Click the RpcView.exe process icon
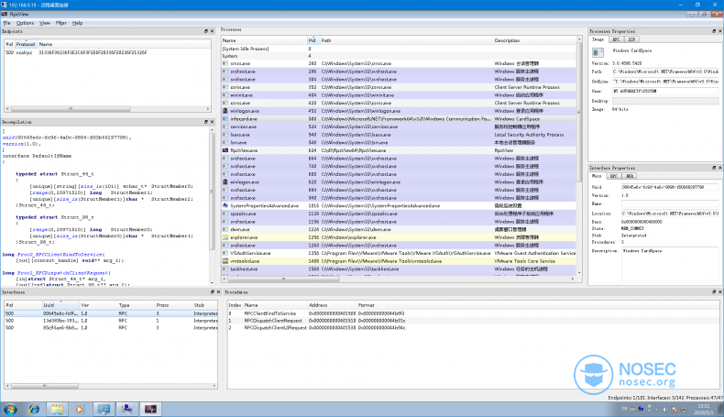Viewport: 724px width, 417px height. point(225,150)
